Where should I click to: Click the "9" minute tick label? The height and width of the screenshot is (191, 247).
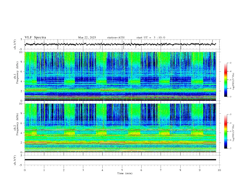200,170
